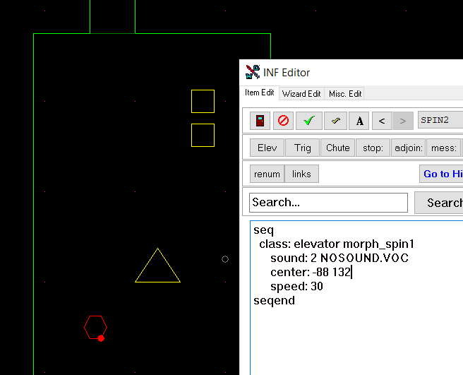The height and width of the screenshot is (375, 463).
Task: Go to previous item with < button
Action: coord(382,121)
